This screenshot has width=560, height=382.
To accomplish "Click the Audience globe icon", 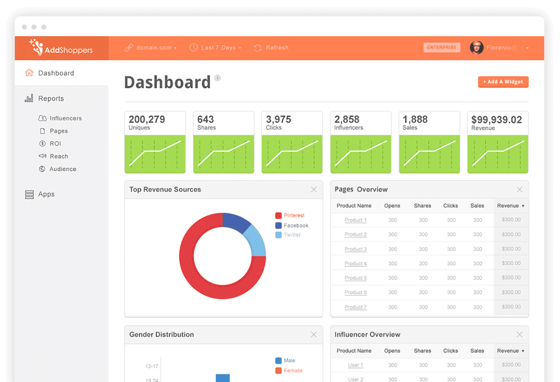I will click(42, 169).
